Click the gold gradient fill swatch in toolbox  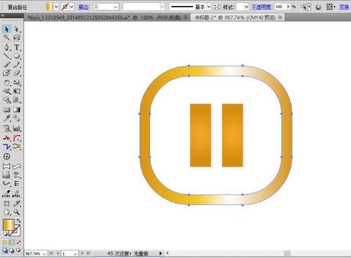pyautogui.click(x=9, y=225)
